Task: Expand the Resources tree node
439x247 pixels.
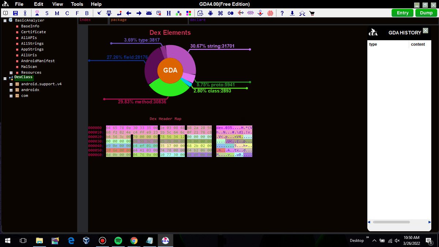Action: point(11,72)
